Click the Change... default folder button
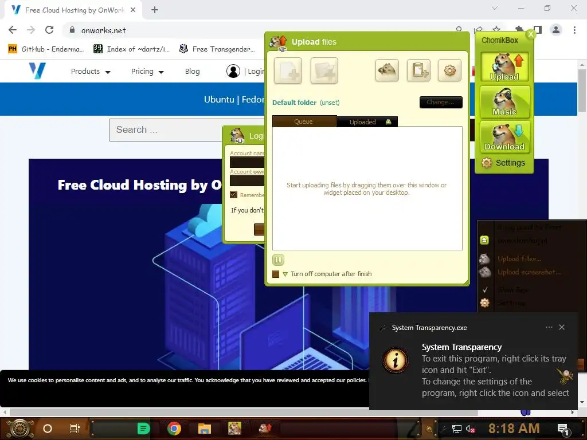Screen dimensions: 587x440 [x=441, y=102]
